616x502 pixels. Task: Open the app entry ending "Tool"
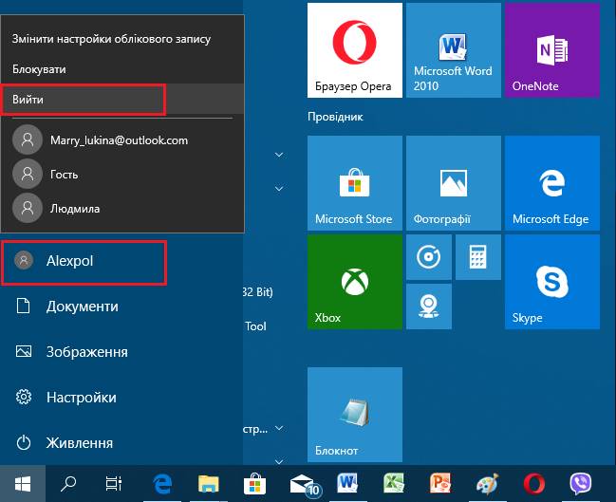(255, 326)
